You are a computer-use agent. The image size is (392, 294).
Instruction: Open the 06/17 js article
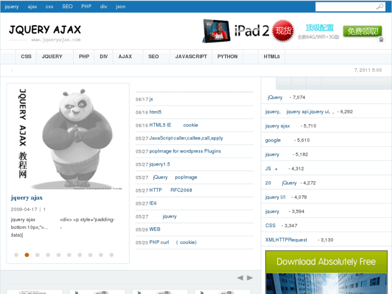(x=151, y=99)
